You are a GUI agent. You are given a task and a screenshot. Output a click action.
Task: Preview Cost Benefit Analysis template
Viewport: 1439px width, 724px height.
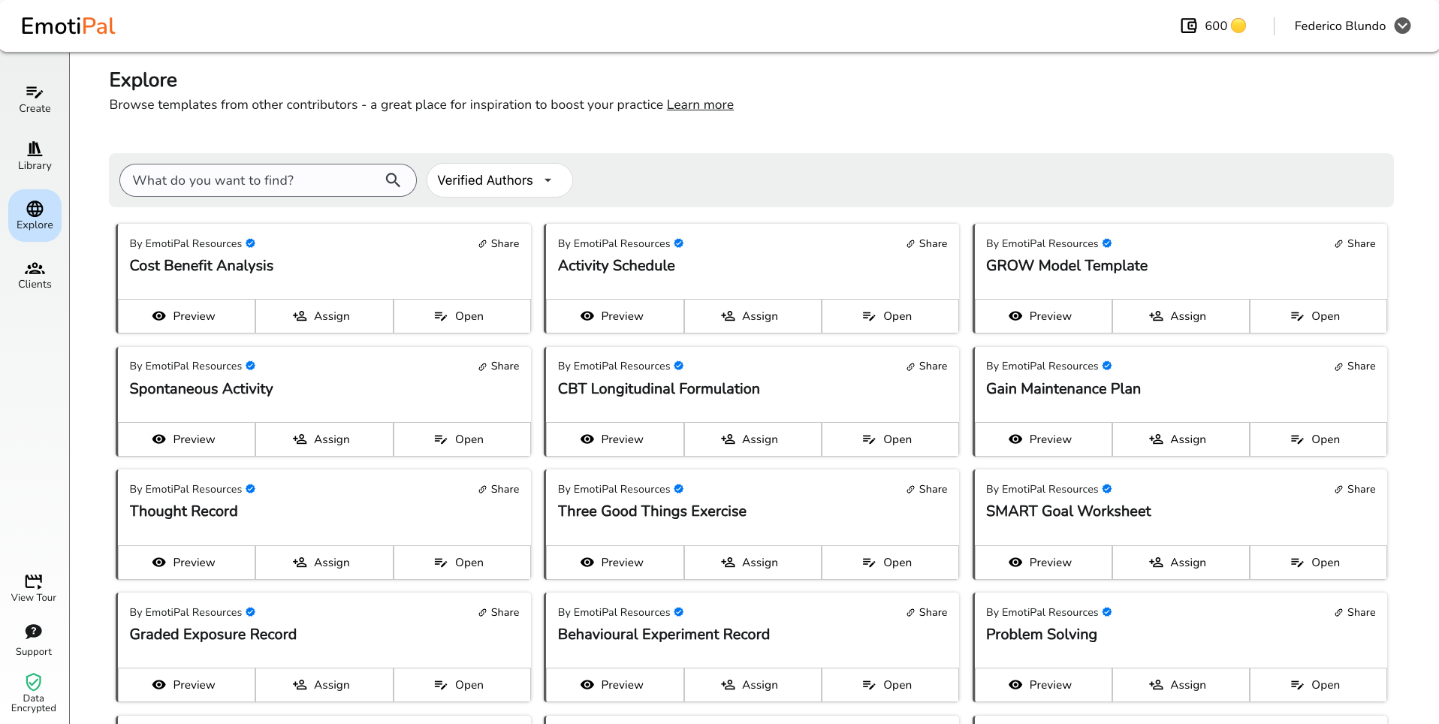[186, 316]
